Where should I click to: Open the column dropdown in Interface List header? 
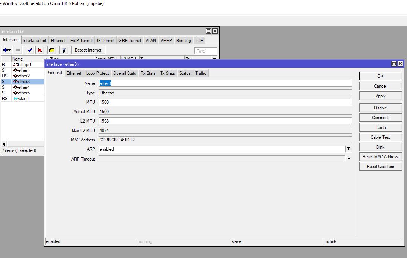tap(214, 59)
